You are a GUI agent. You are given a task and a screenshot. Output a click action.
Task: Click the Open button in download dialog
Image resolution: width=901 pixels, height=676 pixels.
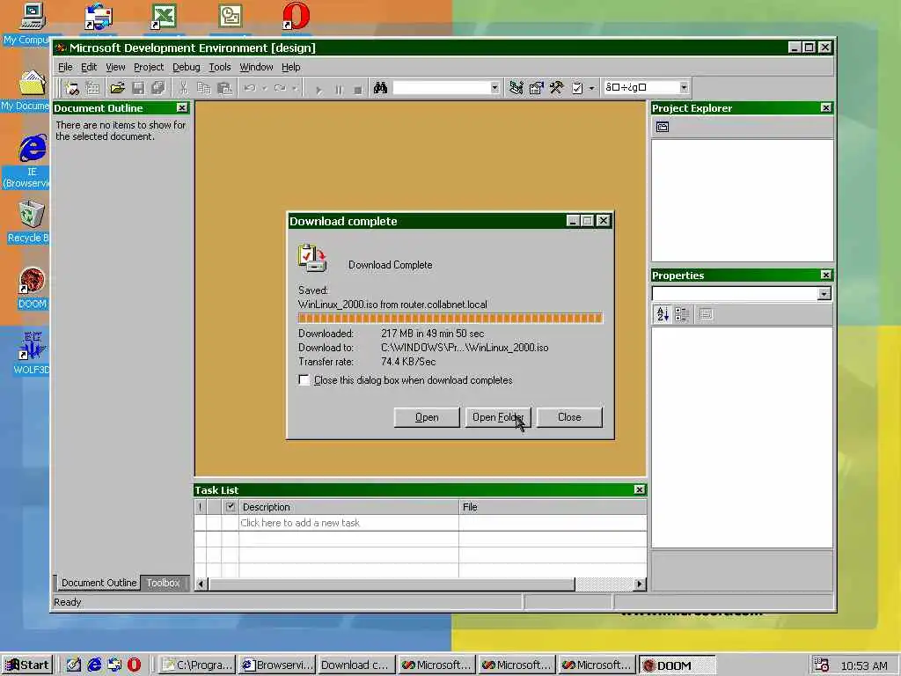click(427, 417)
